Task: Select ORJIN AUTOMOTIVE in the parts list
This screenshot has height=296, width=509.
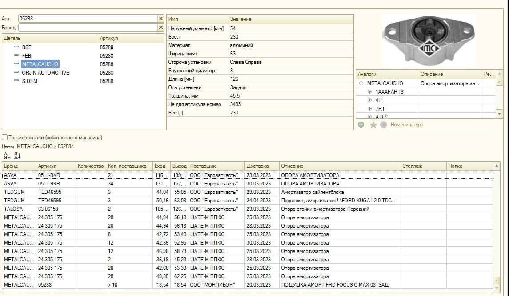Action: (45, 73)
